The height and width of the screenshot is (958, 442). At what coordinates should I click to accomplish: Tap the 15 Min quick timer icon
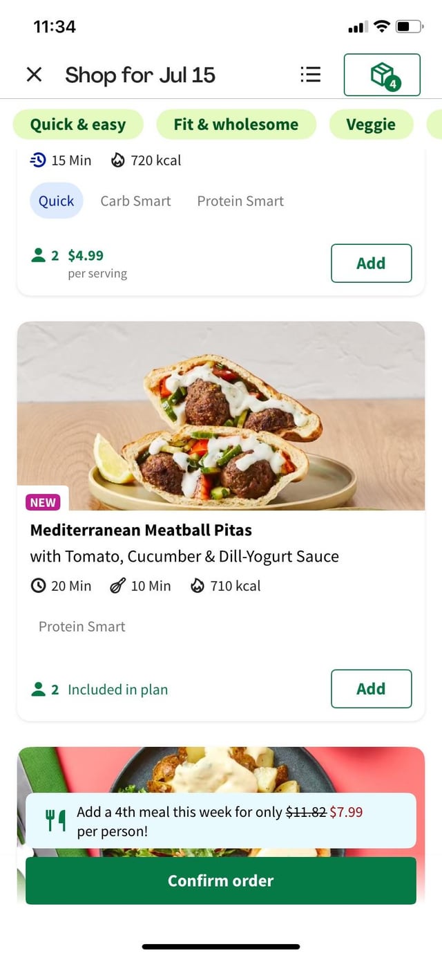pyautogui.click(x=38, y=160)
